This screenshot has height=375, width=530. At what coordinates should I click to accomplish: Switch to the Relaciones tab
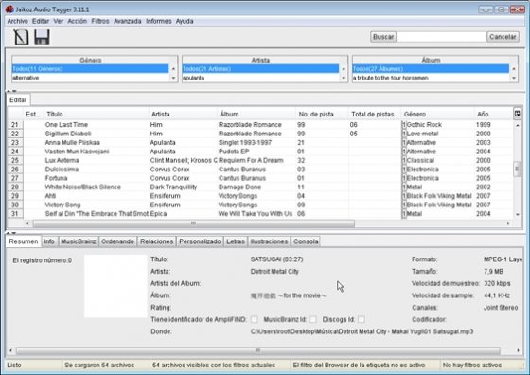pos(156,241)
